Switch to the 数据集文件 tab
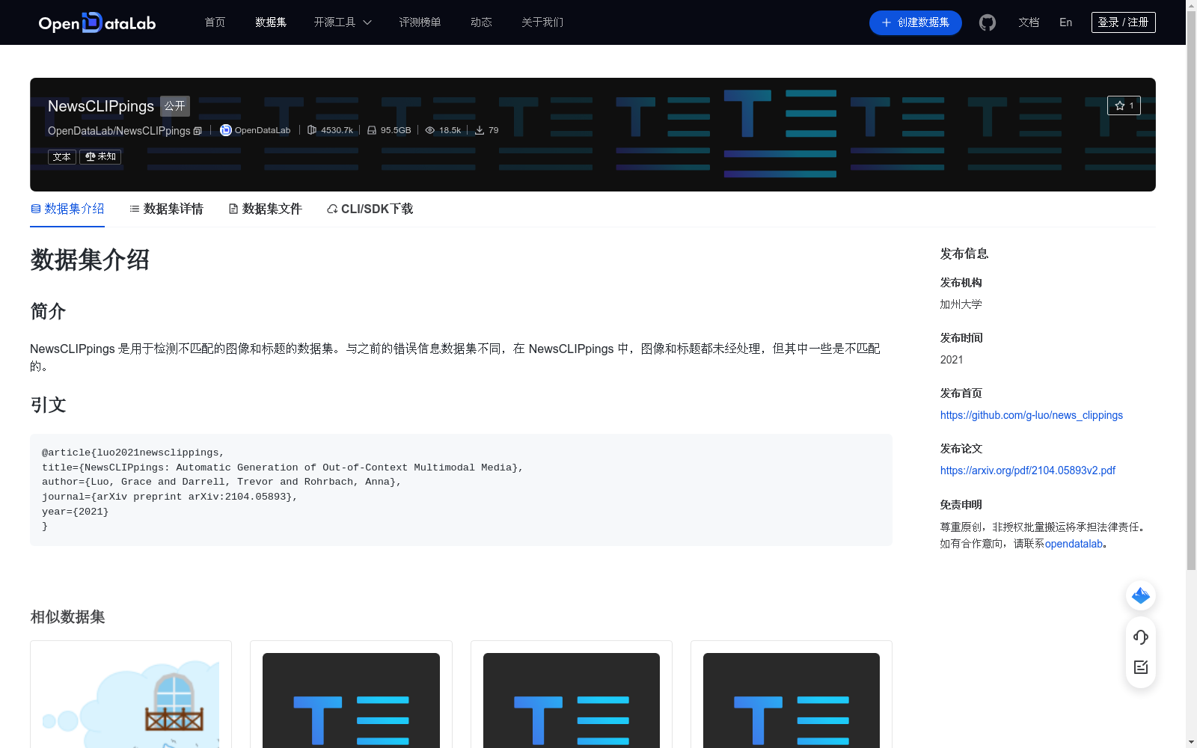This screenshot has width=1197, height=748. [265, 209]
